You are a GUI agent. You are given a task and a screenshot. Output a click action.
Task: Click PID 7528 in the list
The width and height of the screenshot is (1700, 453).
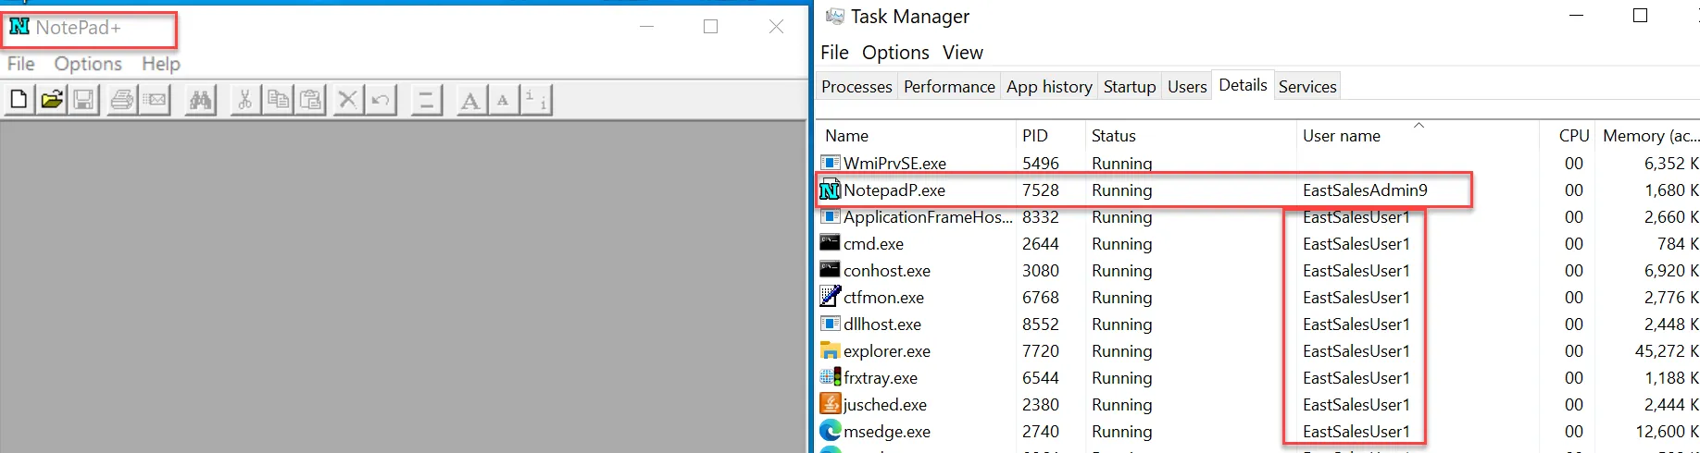click(x=1041, y=190)
